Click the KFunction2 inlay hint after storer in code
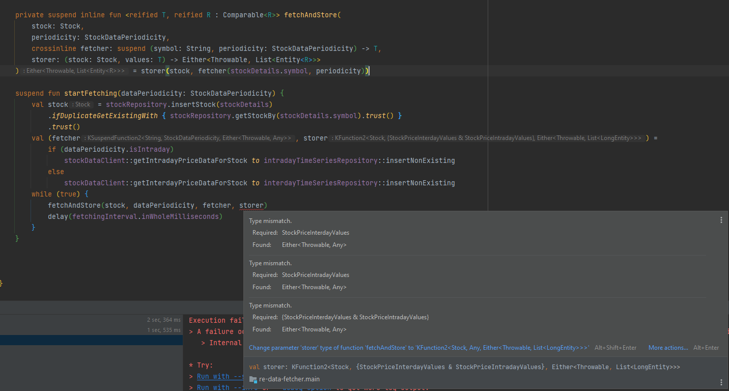The width and height of the screenshot is (729, 391). [x=487, y=138]
